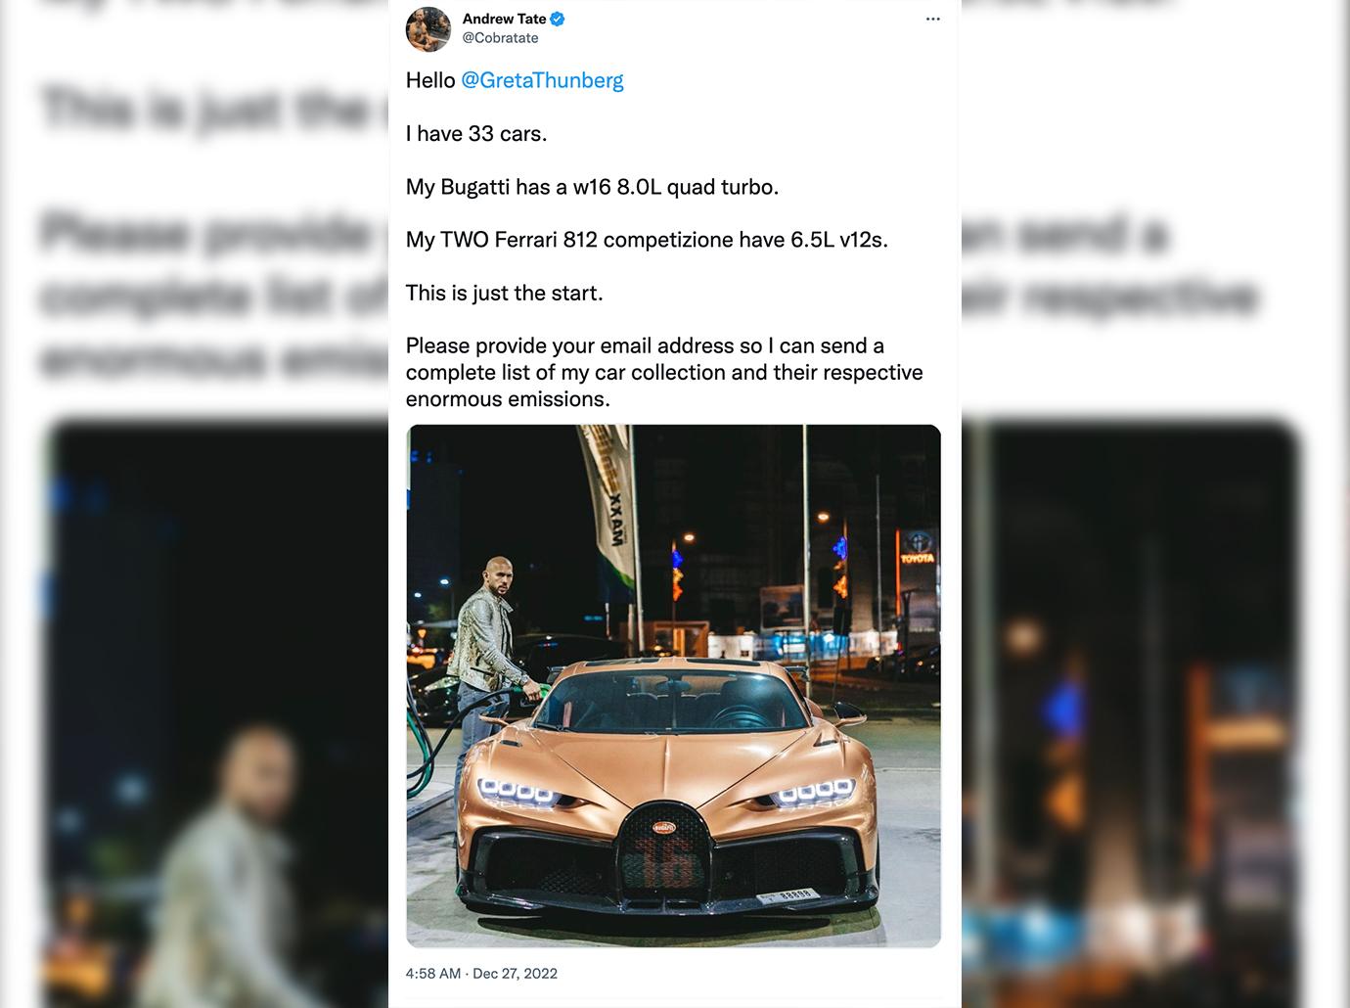Click the @Cobratate handle
The image size is (1350, 1008).
pos(500,38)
